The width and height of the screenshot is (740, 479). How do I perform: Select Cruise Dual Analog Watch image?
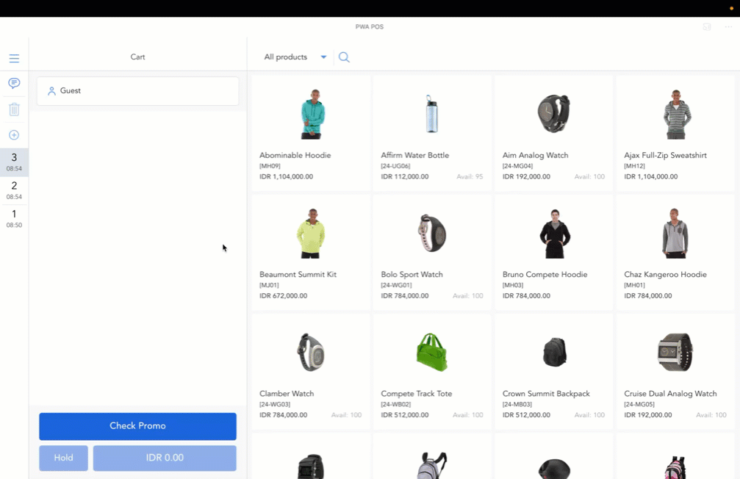point(675,352)
